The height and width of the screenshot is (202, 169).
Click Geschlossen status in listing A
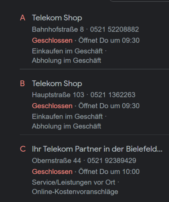click(52, 40)
